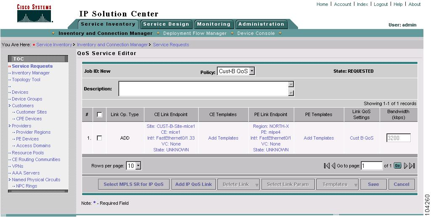Click Site: CUST-B-Site-mlce1 endpoint link
This screenshot has height=217, width=431.
(x=171, y=126)
